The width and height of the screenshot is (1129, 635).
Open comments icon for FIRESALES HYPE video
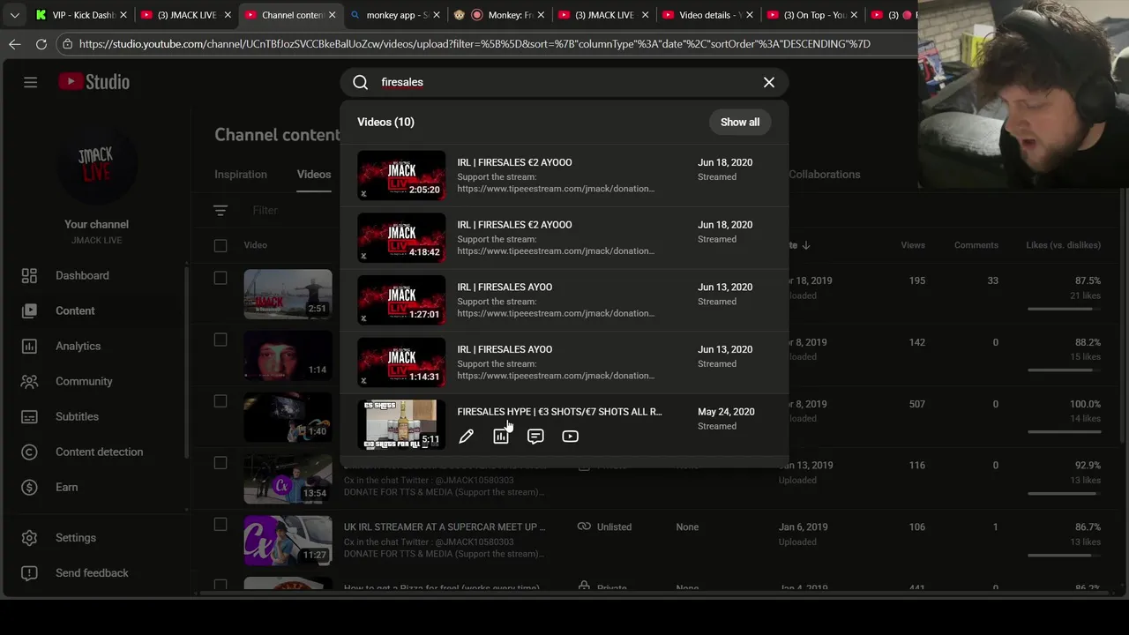(x=535, y=436)
